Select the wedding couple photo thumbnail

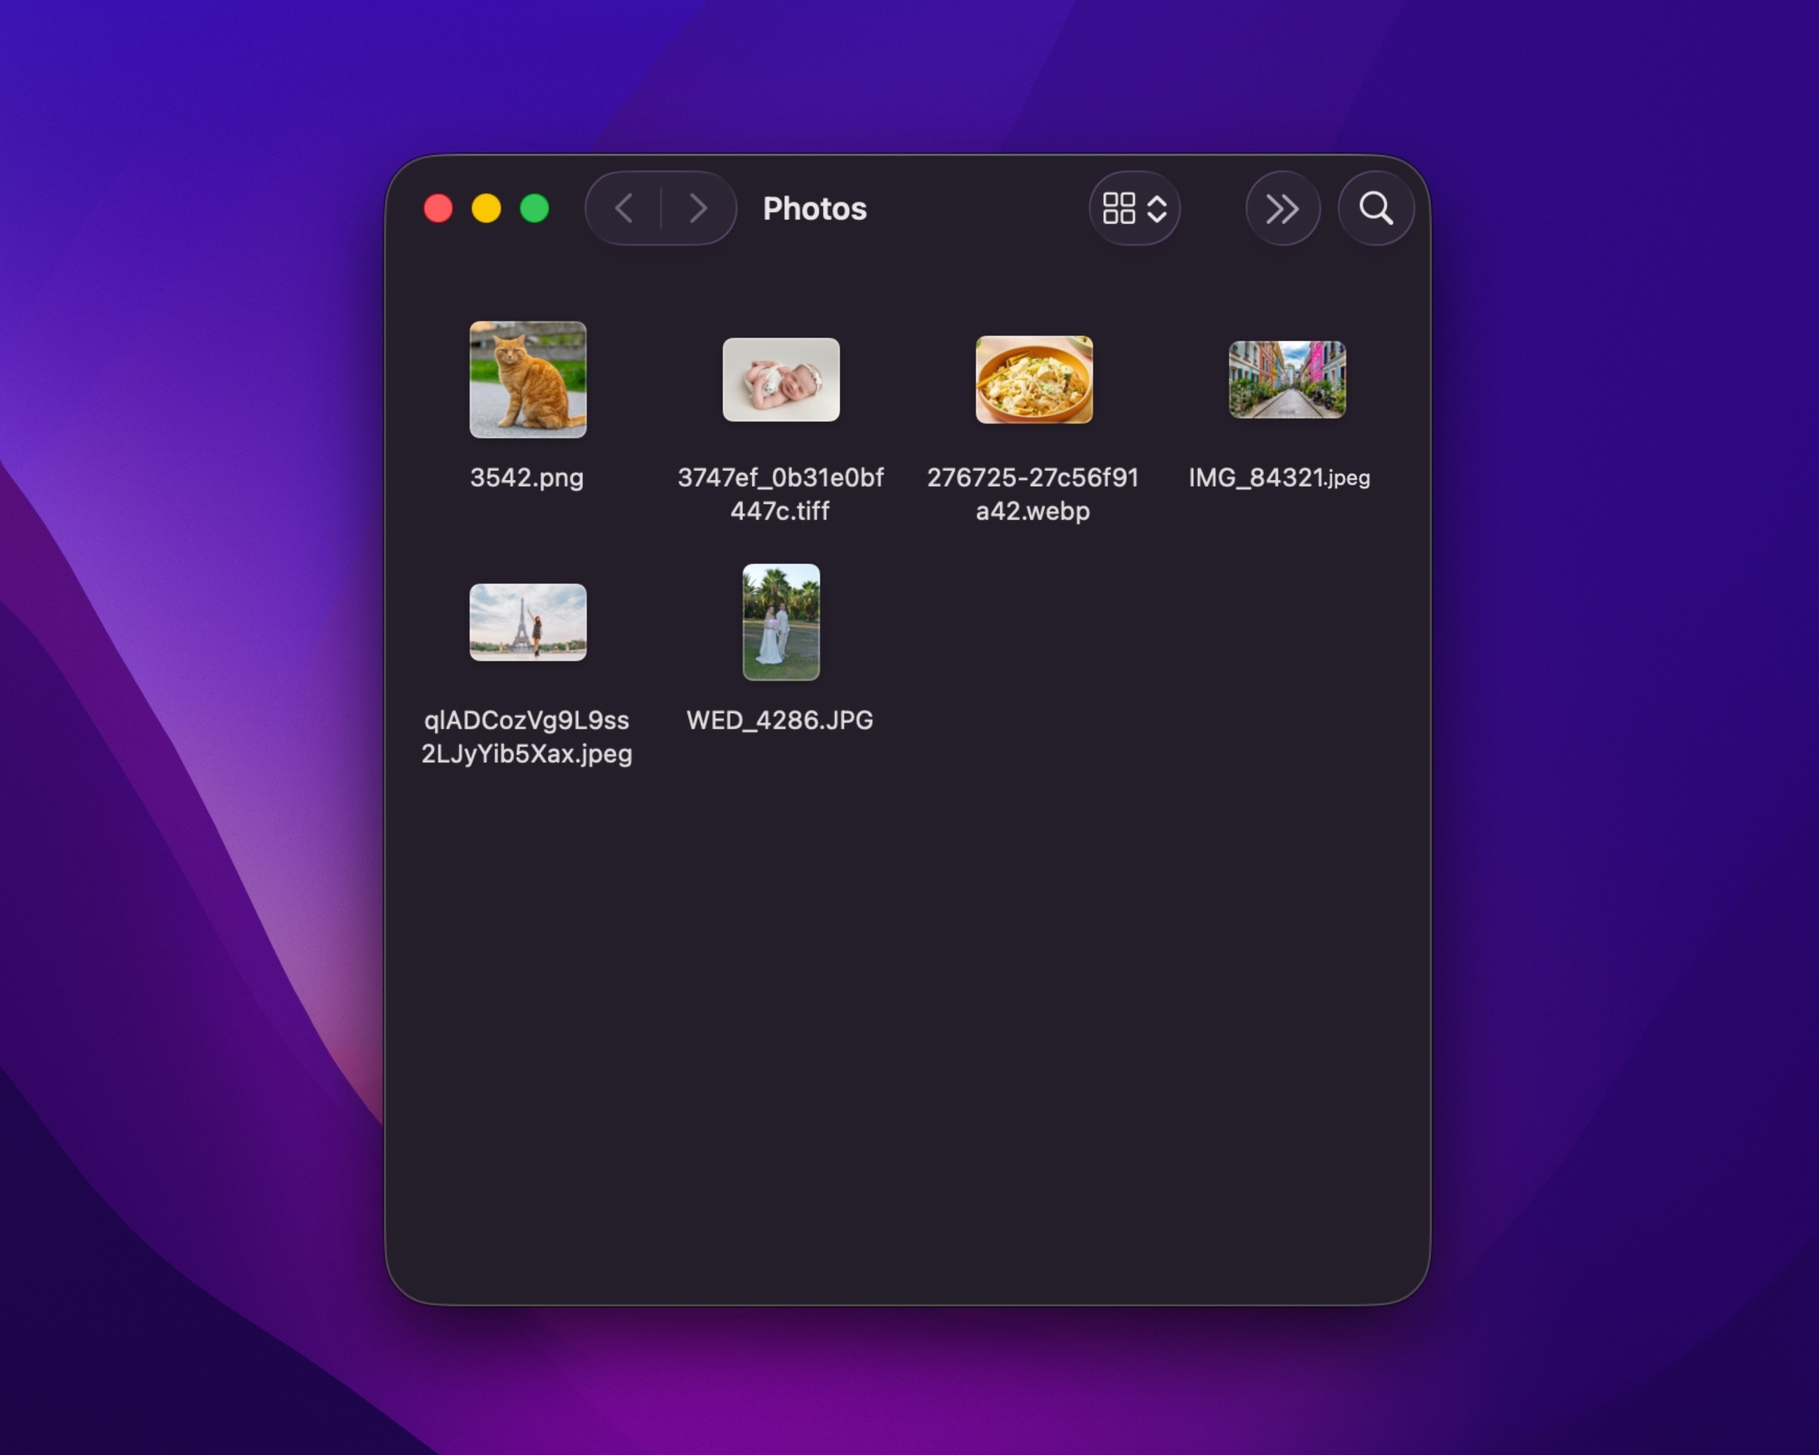(780, 622)
